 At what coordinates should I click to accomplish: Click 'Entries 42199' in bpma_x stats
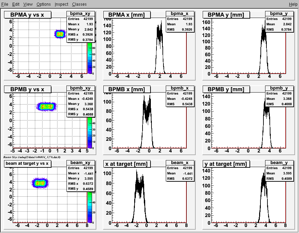tap(180, 19)
